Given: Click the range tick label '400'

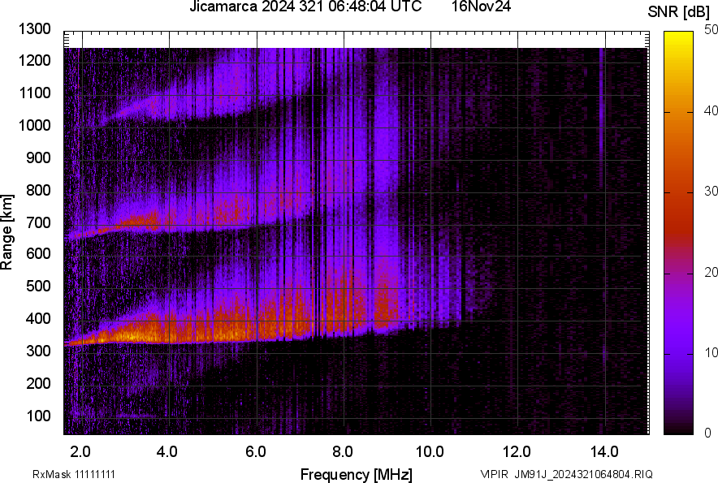Looking at the screenshot, I should coord(38,319).
